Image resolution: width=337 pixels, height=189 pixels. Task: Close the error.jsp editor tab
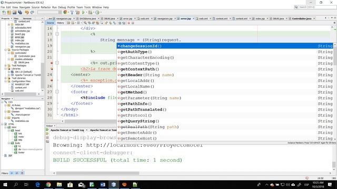(193, 19)
